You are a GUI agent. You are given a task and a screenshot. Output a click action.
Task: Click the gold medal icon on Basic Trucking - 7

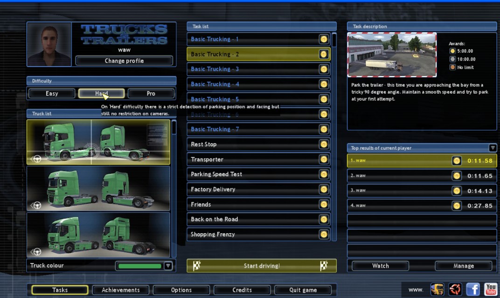click(x=324, y=129)
